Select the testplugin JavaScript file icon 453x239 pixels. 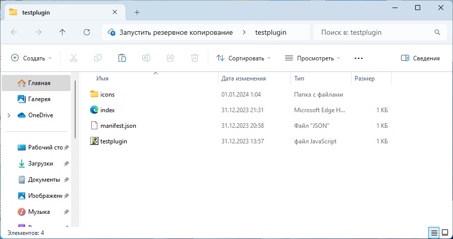[94, 141]
